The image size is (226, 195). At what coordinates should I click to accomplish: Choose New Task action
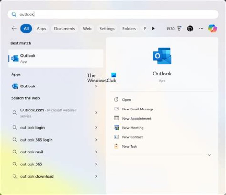point(130,146)
